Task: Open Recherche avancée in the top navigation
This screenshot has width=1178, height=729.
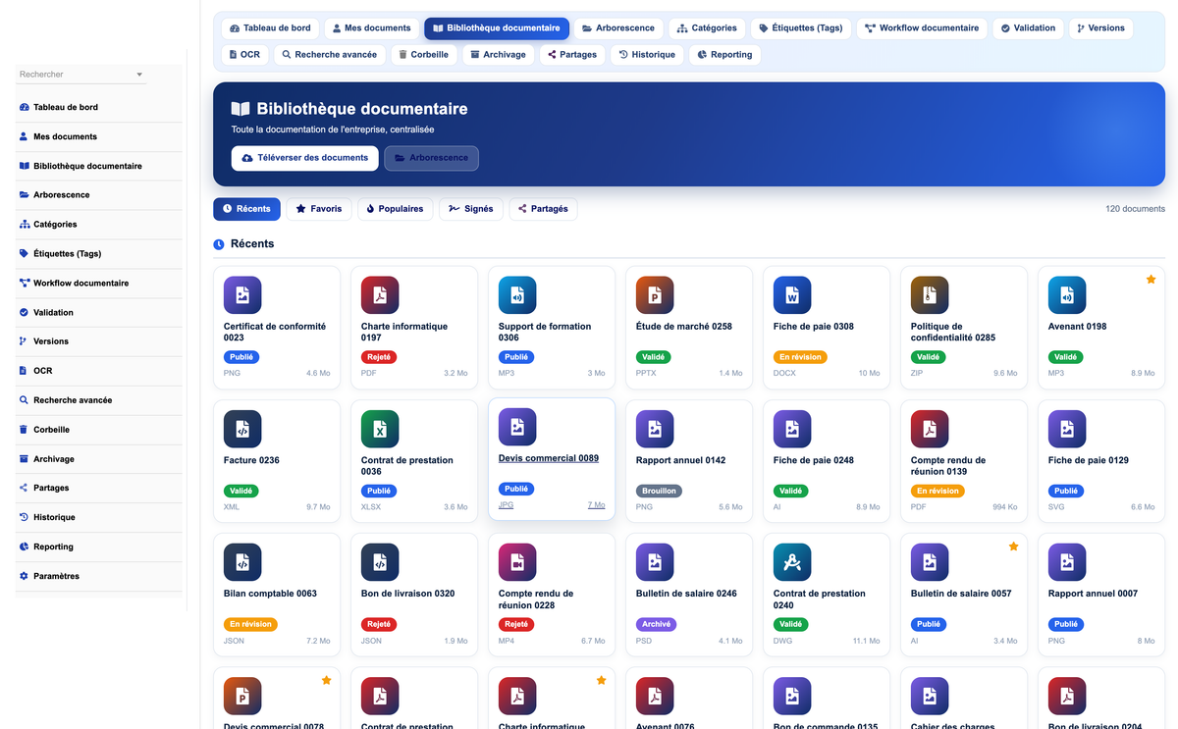Action: click(x=330, y=55)
